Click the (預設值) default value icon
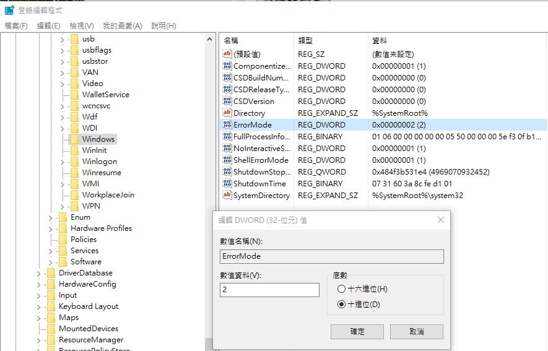Image resolution: width=548 pixels, height=351 pixels. click(x=227, y=54)
